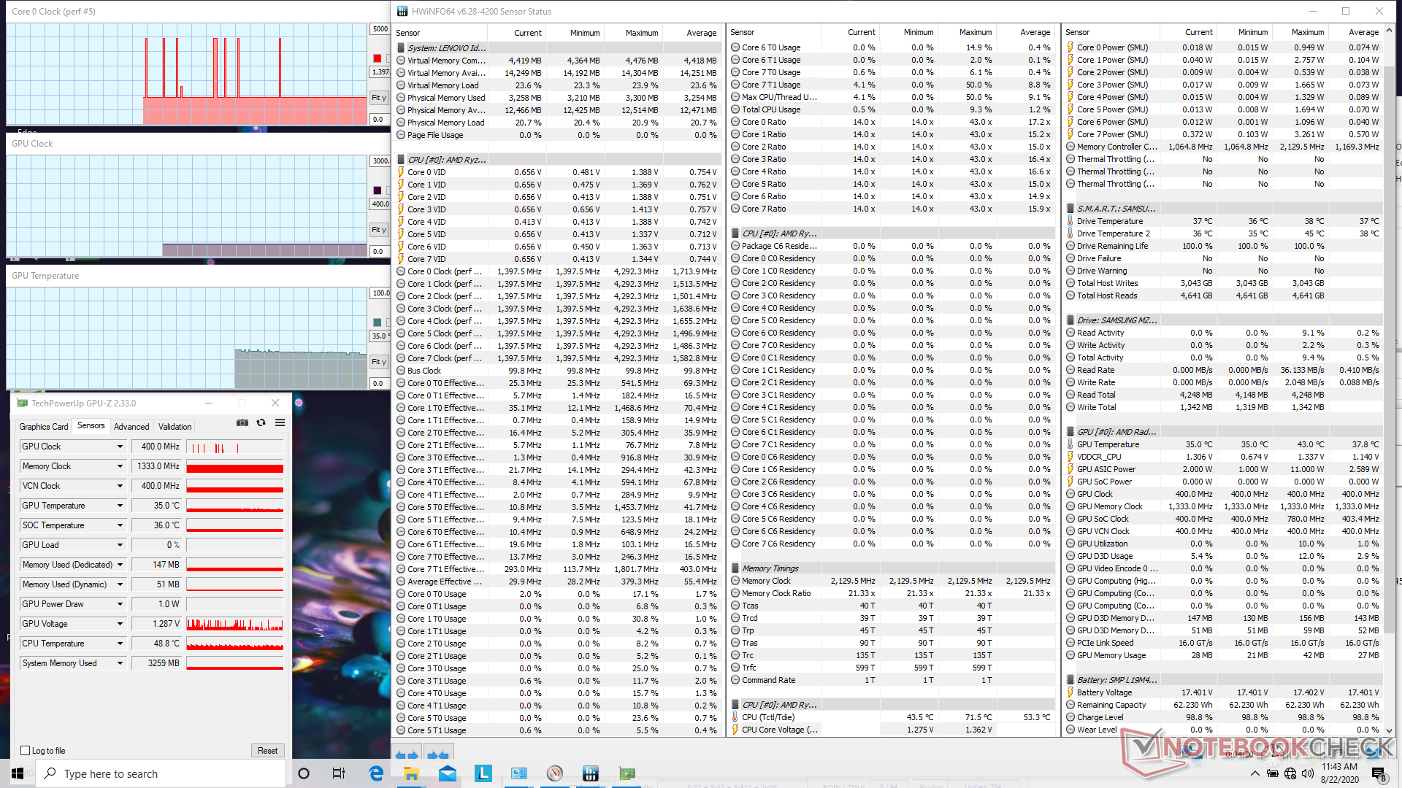
Task: Open the GPU Temperature sensor dropdown
Action: pyautogui.click(x=120, y=506)
